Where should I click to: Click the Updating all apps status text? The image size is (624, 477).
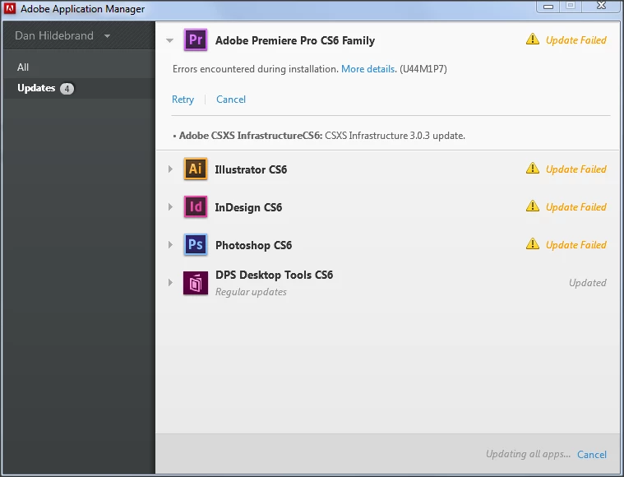pyautogui.click(x=528, y=454)
